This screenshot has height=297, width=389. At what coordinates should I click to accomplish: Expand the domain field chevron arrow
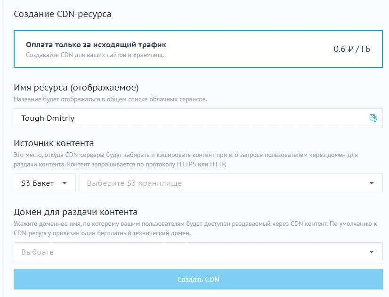tap(372, 252)
